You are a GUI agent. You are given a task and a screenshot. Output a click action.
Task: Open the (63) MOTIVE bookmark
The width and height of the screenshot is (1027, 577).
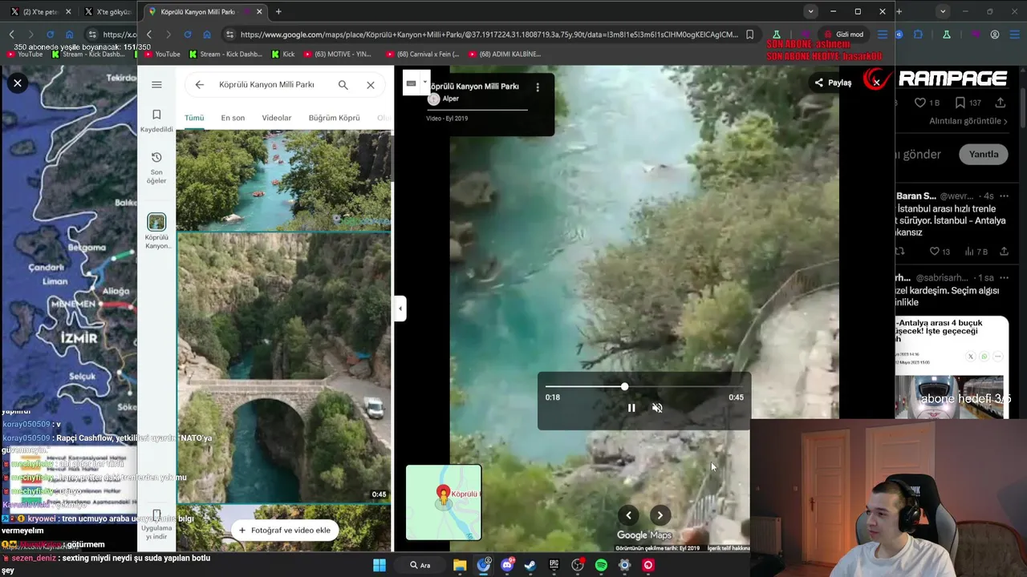[337, 54]
